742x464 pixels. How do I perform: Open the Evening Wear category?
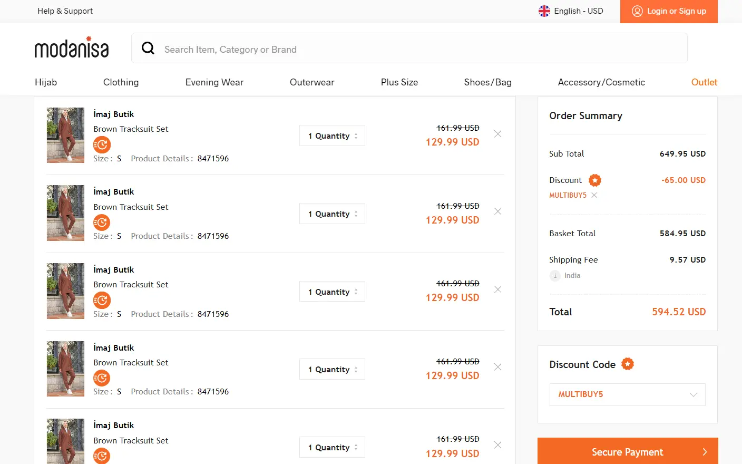(214, 82)
